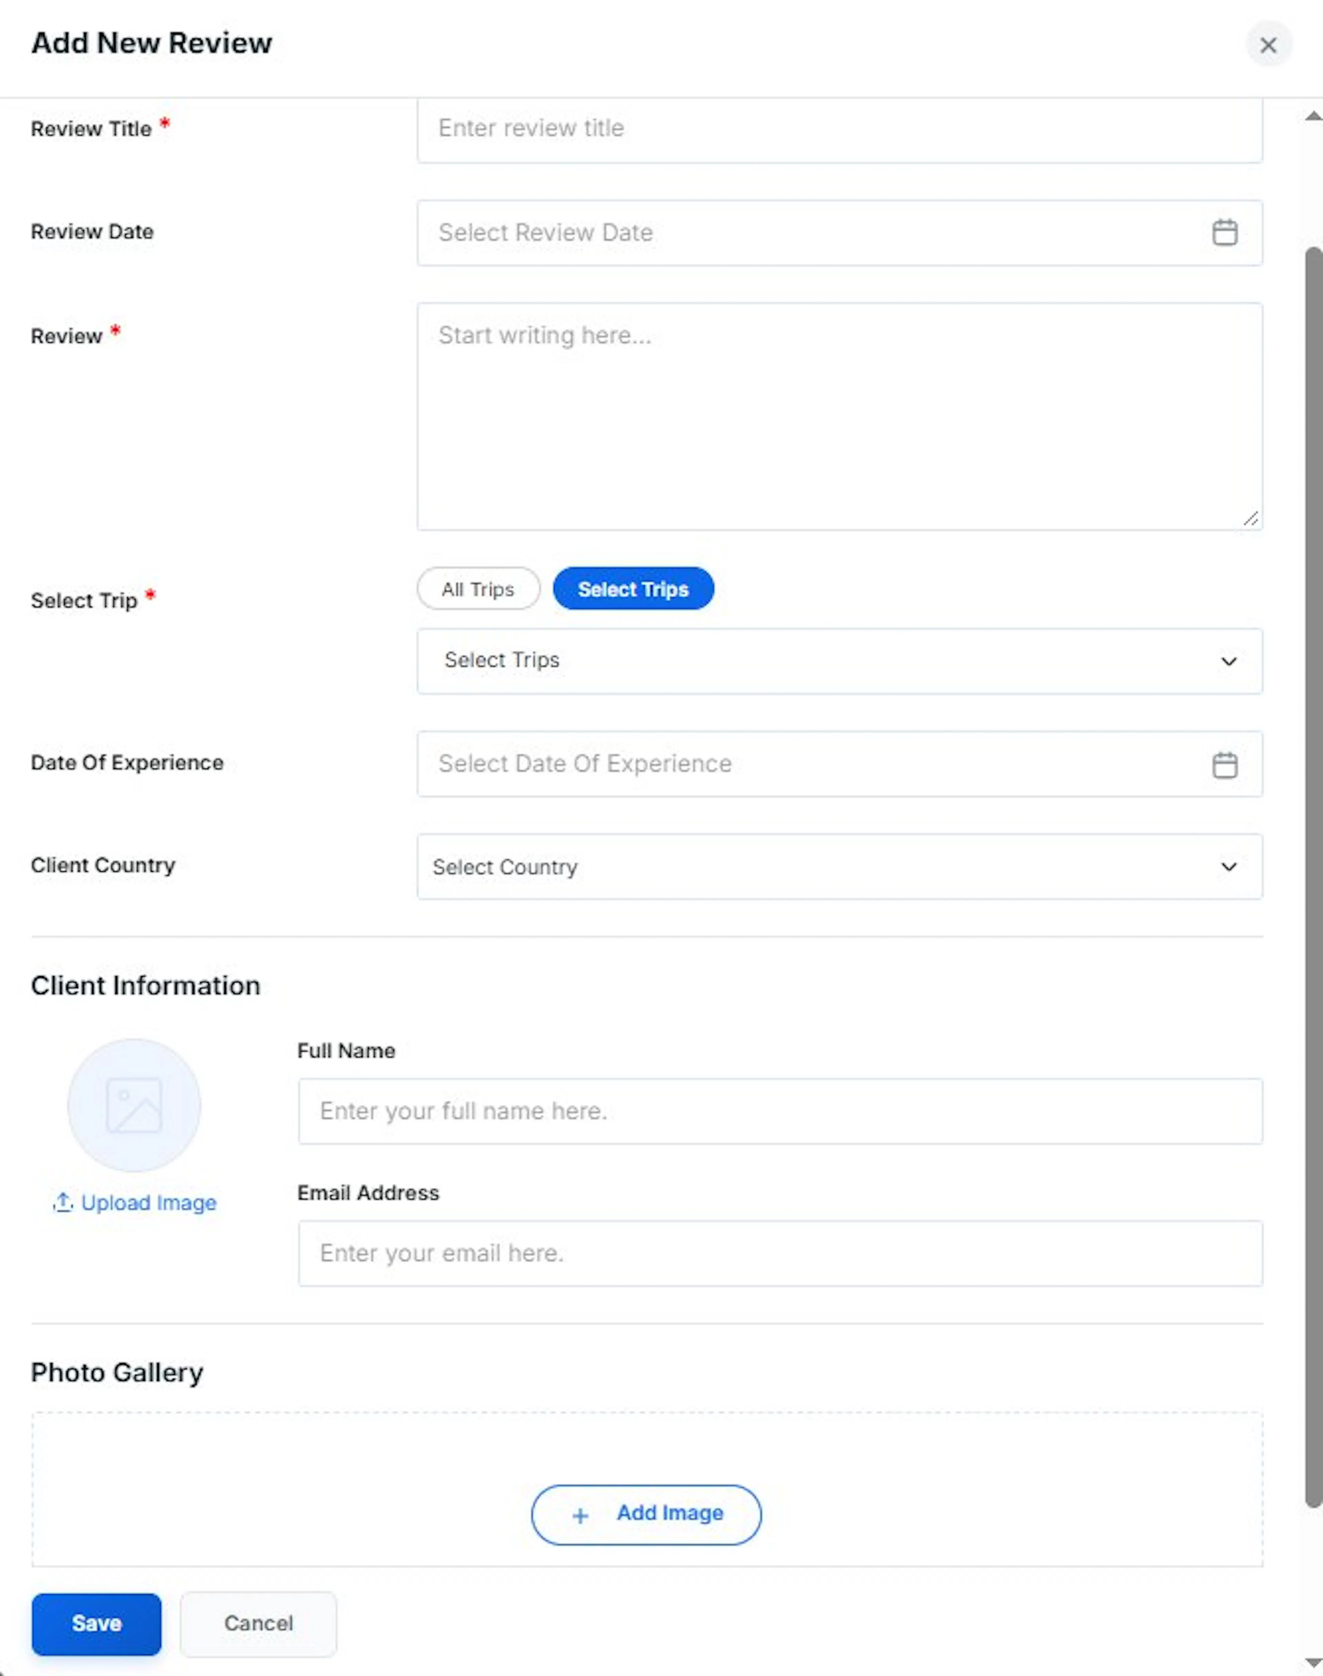1323x1676 pixels.
Task: Grab the Review textarea resize handle
Action: pos(1250,518)
